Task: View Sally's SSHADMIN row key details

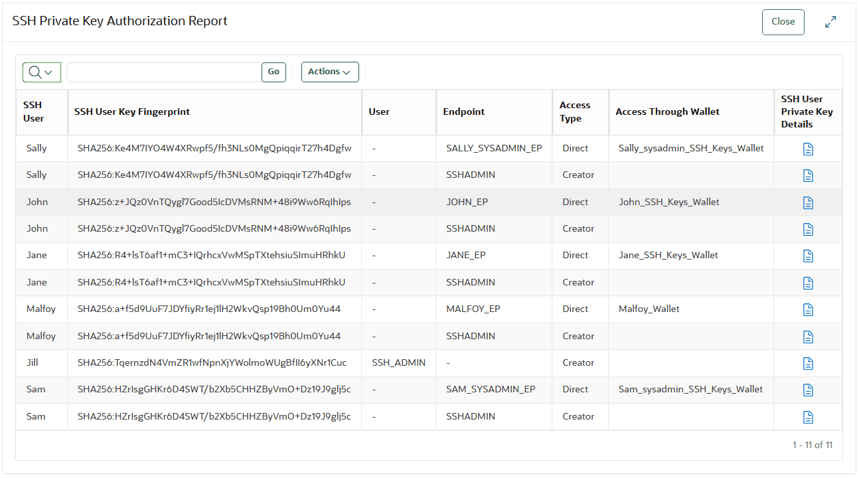Action: pos(808,175)
